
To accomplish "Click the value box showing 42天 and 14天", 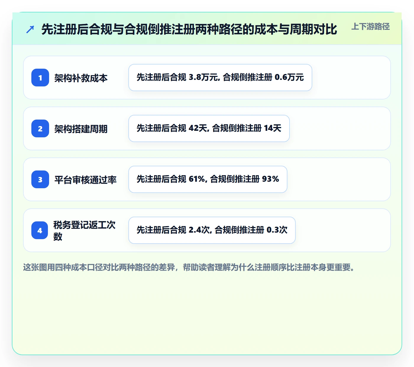I will tap(209, 128).
